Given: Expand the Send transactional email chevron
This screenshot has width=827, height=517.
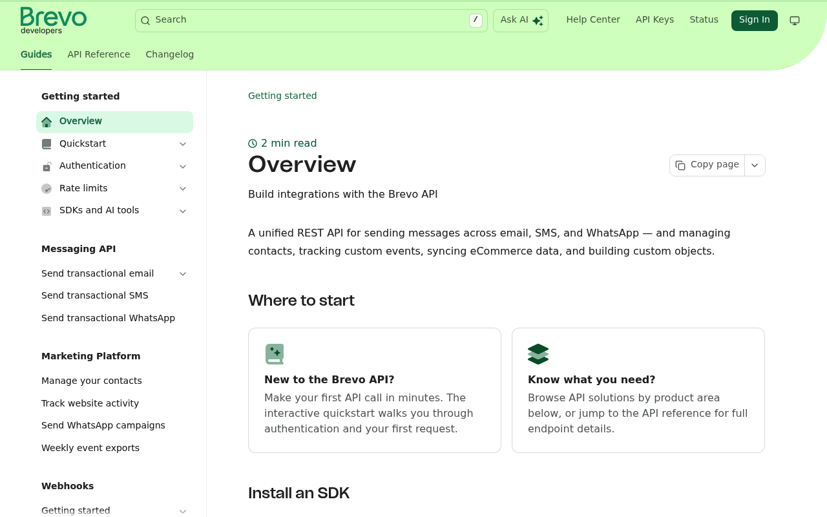Looking at the screenshot, I should coord(183,274).
